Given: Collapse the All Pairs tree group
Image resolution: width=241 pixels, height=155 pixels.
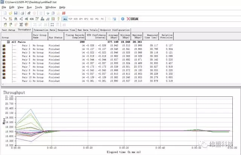Looking at the screenshot, I should [x=9, y=42].
